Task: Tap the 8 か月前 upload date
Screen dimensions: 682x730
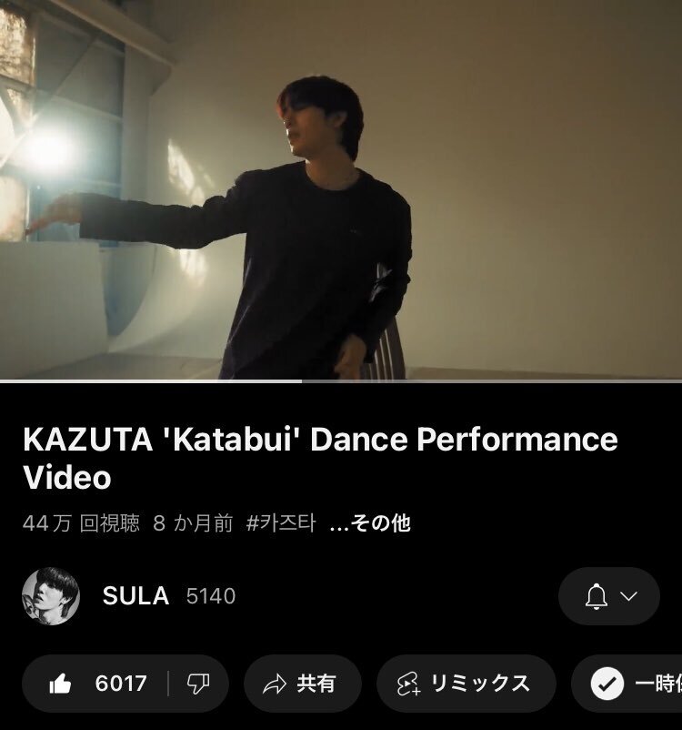Action: click(x=193, y=523)
